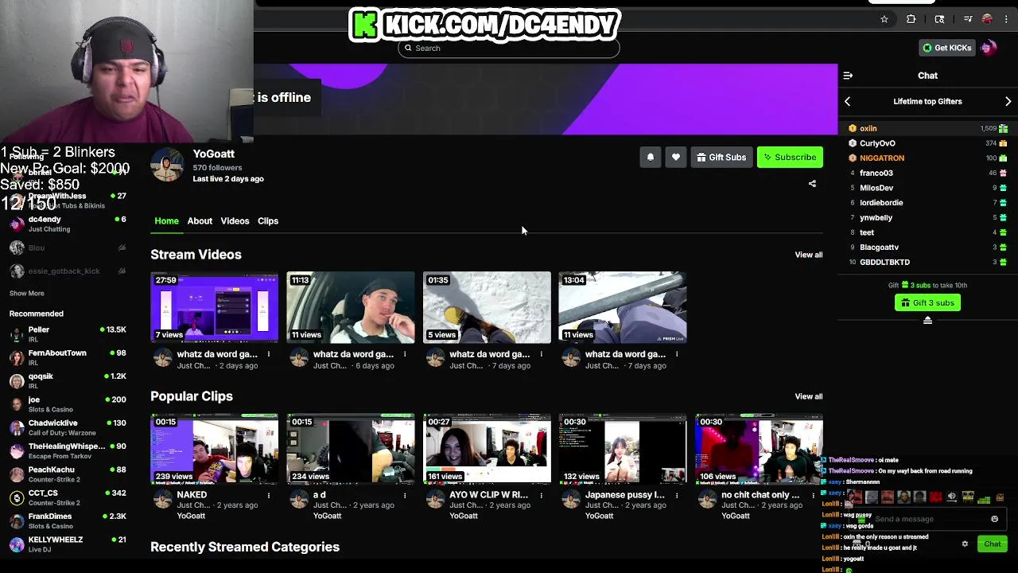Image resolution: width=1018 pixels, height=573 pixels.
Task: Follow YoGoatt using the heart icon
Action: click(676, 158)
